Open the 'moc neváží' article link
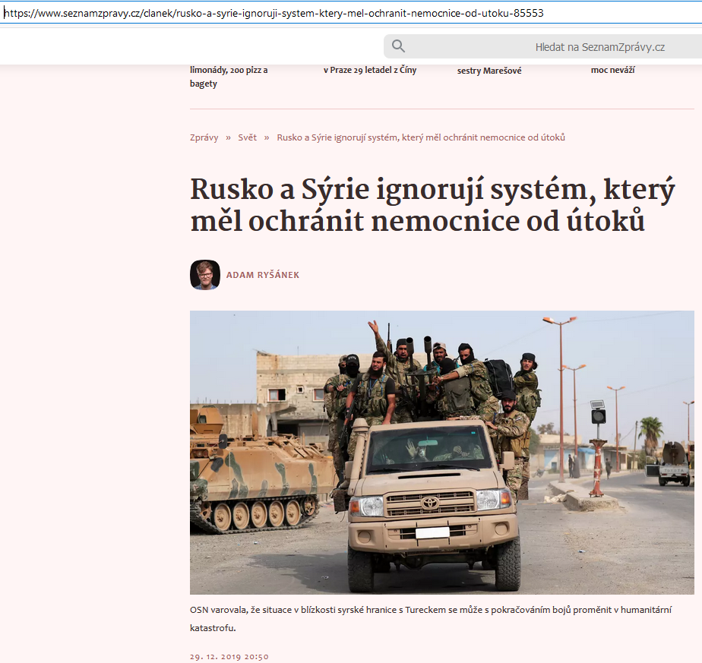The height and width of the screenshot is (663, 702). pyautogui.click(x=612, y=70)
